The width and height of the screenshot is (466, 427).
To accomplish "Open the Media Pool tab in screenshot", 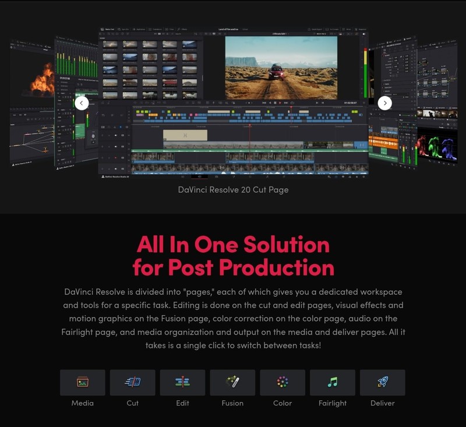I will point(108,29).
